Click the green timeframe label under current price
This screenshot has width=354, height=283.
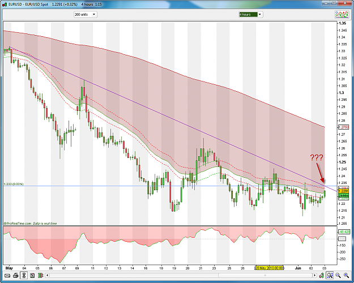coord(344,195)
